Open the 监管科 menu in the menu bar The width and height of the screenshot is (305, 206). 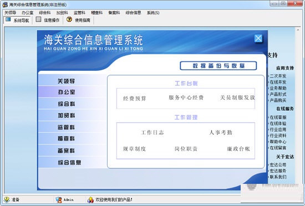[x=79, y=13]
